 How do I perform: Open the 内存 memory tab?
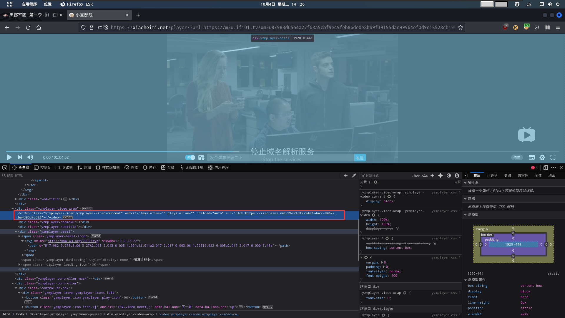point(149,168)
